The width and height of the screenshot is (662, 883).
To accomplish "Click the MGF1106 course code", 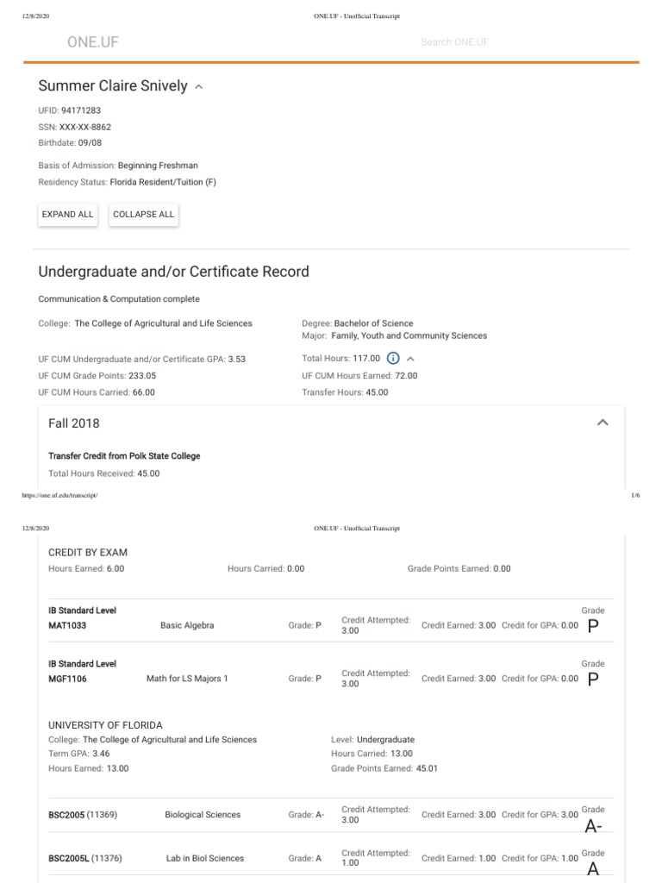I will tap(67, 679).
